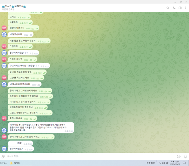Screen dimensions: 189x166
Task: Click pink avatar beside 그리고 센보고
Action: (4, 59)
